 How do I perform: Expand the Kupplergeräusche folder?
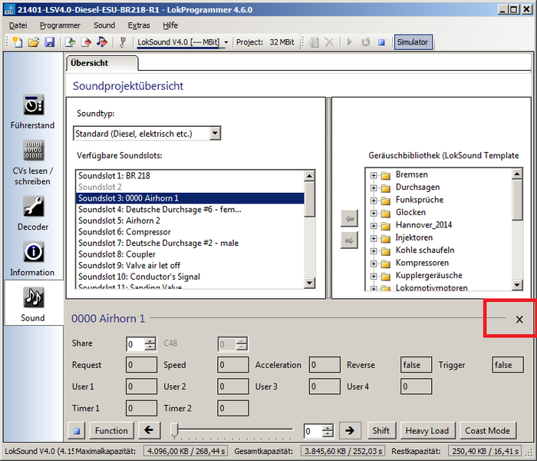(374, 276)
